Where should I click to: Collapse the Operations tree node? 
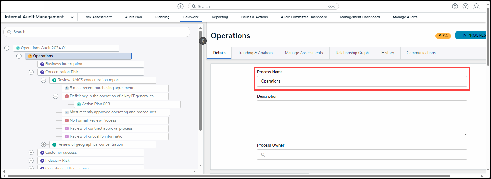pyautogui.click(x=19, y=56)
